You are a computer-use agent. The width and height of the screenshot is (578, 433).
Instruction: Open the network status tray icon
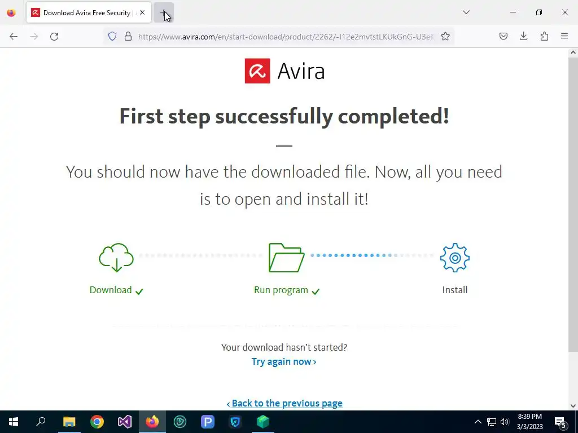(x=492, y=422)
